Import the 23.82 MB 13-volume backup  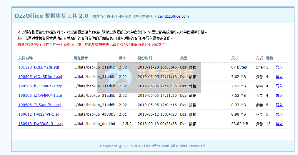pos(279,124)
